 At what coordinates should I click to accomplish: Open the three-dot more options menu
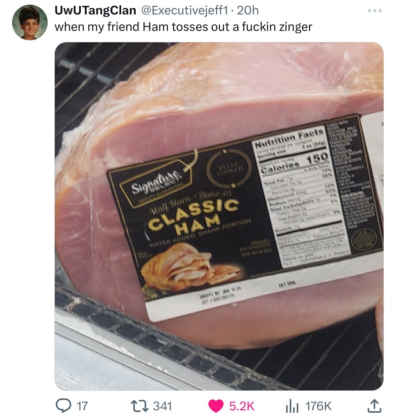pos(376,11)
